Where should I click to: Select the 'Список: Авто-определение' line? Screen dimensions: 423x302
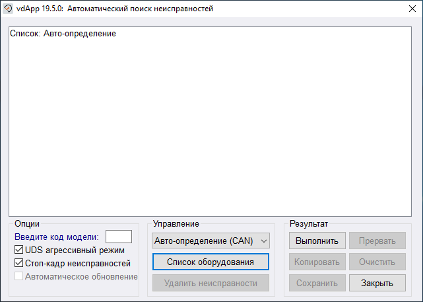63,33
